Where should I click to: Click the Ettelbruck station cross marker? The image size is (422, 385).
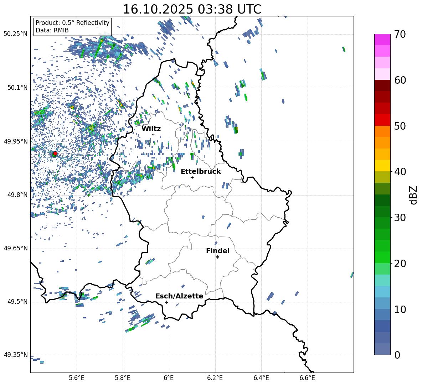click(192, 177)
